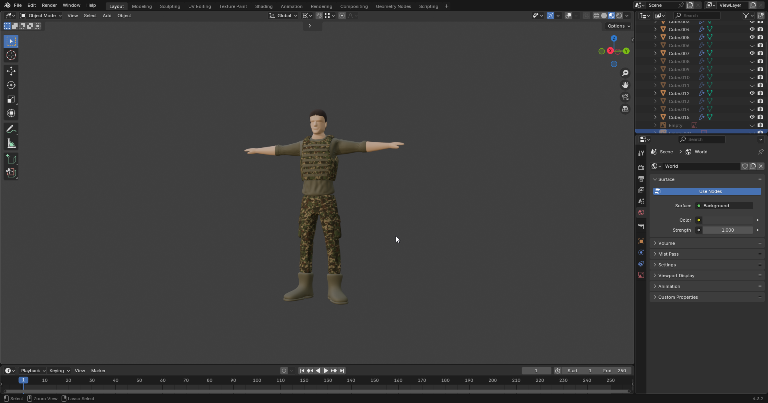Open the Object Mode dropdown

(41, 16)
